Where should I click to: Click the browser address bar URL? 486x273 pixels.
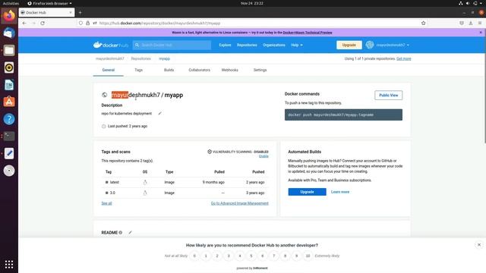[x=159, y=24]
